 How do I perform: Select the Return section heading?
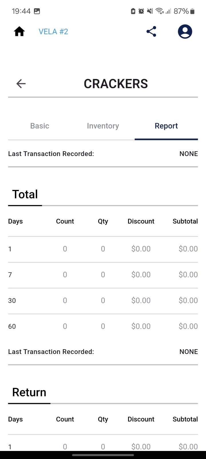(29, 392)
